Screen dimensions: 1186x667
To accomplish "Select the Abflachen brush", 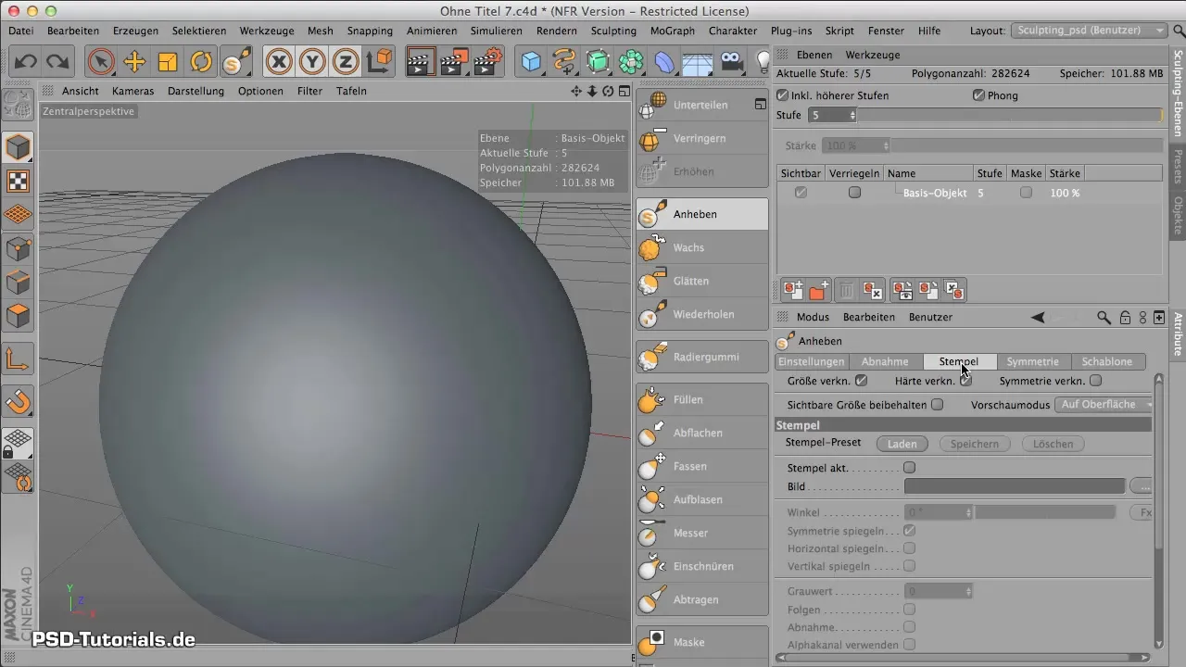I will click(x=702, y=433).
